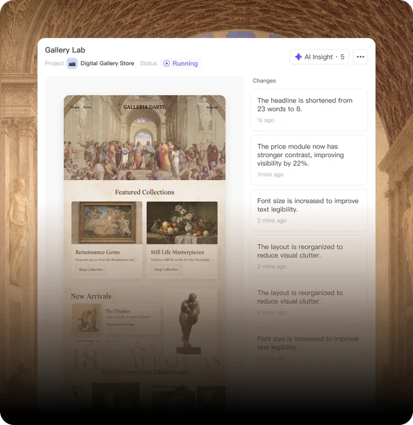This screenshot has width=413, height=425.
Task: Select the price module contrast change card
Action: pos(309,160)
